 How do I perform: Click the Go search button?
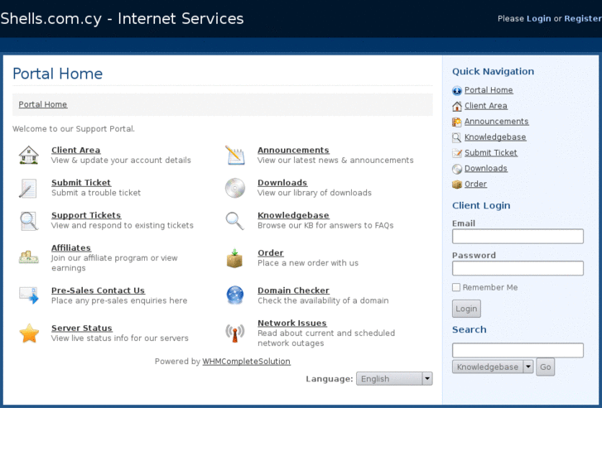(x=545, y=367)
